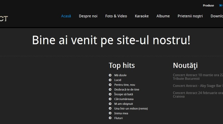Select Karaoke in the navigation bar
Viewport: 223px width, 124px height.
coord(142,16)
